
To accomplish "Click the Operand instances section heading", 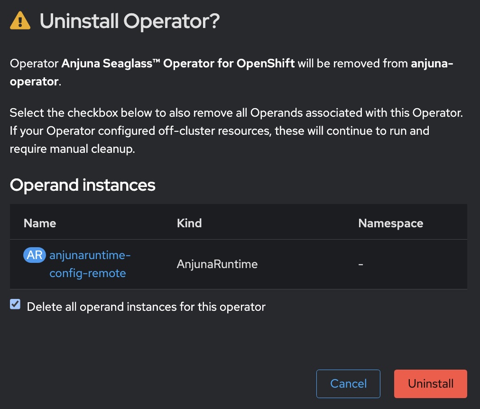I will [x=82, y=185].
